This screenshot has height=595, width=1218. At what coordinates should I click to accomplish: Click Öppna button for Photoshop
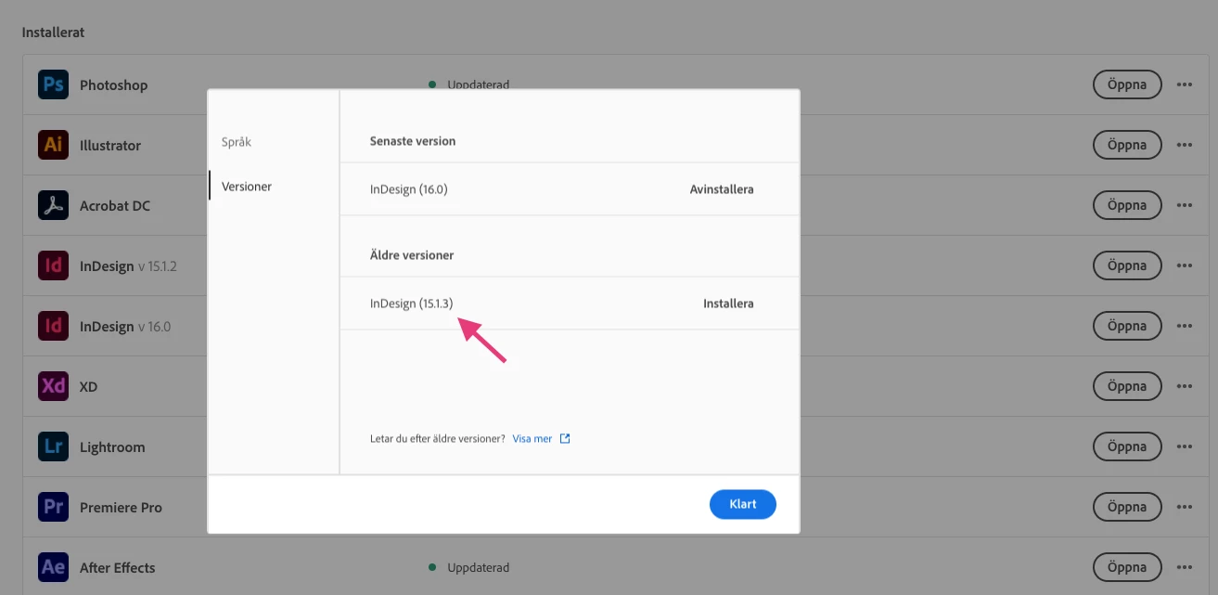click(x=1127, y=84)
